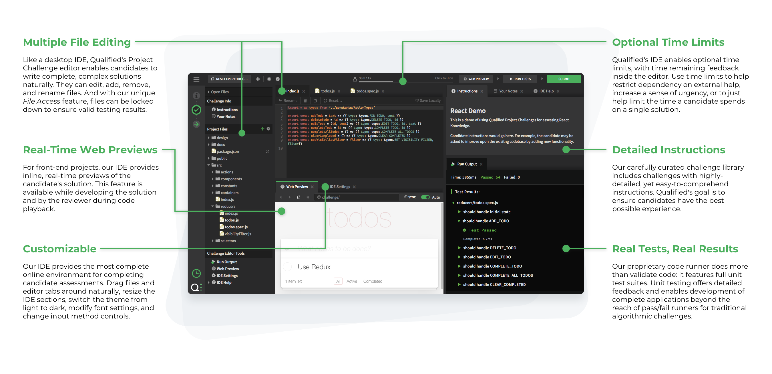Click the Project Files settings gear
The image size is (772, 374).
pyautogui.click(x=268, y=129)
